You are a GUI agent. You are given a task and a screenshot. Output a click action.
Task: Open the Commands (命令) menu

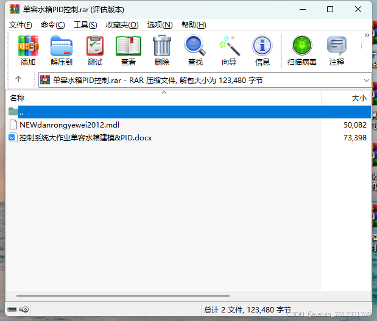[52, 25]
